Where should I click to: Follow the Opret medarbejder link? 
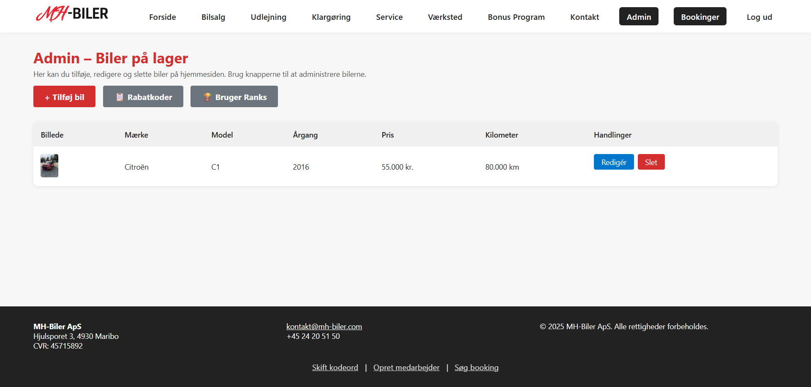(x=406, y=367)
